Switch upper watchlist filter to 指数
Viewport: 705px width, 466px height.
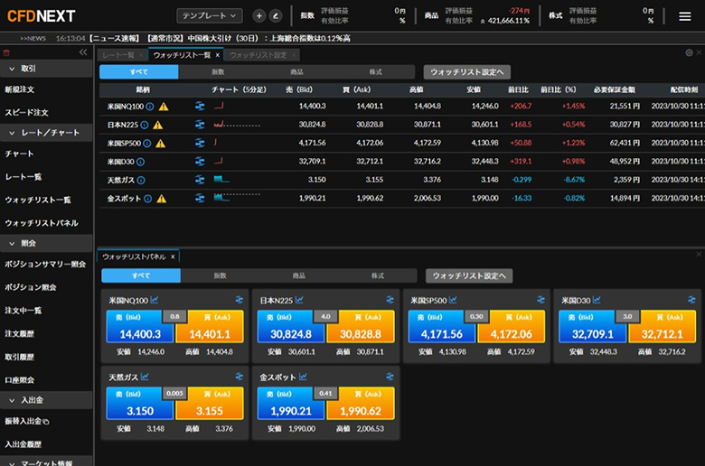[x=218, y=71]
